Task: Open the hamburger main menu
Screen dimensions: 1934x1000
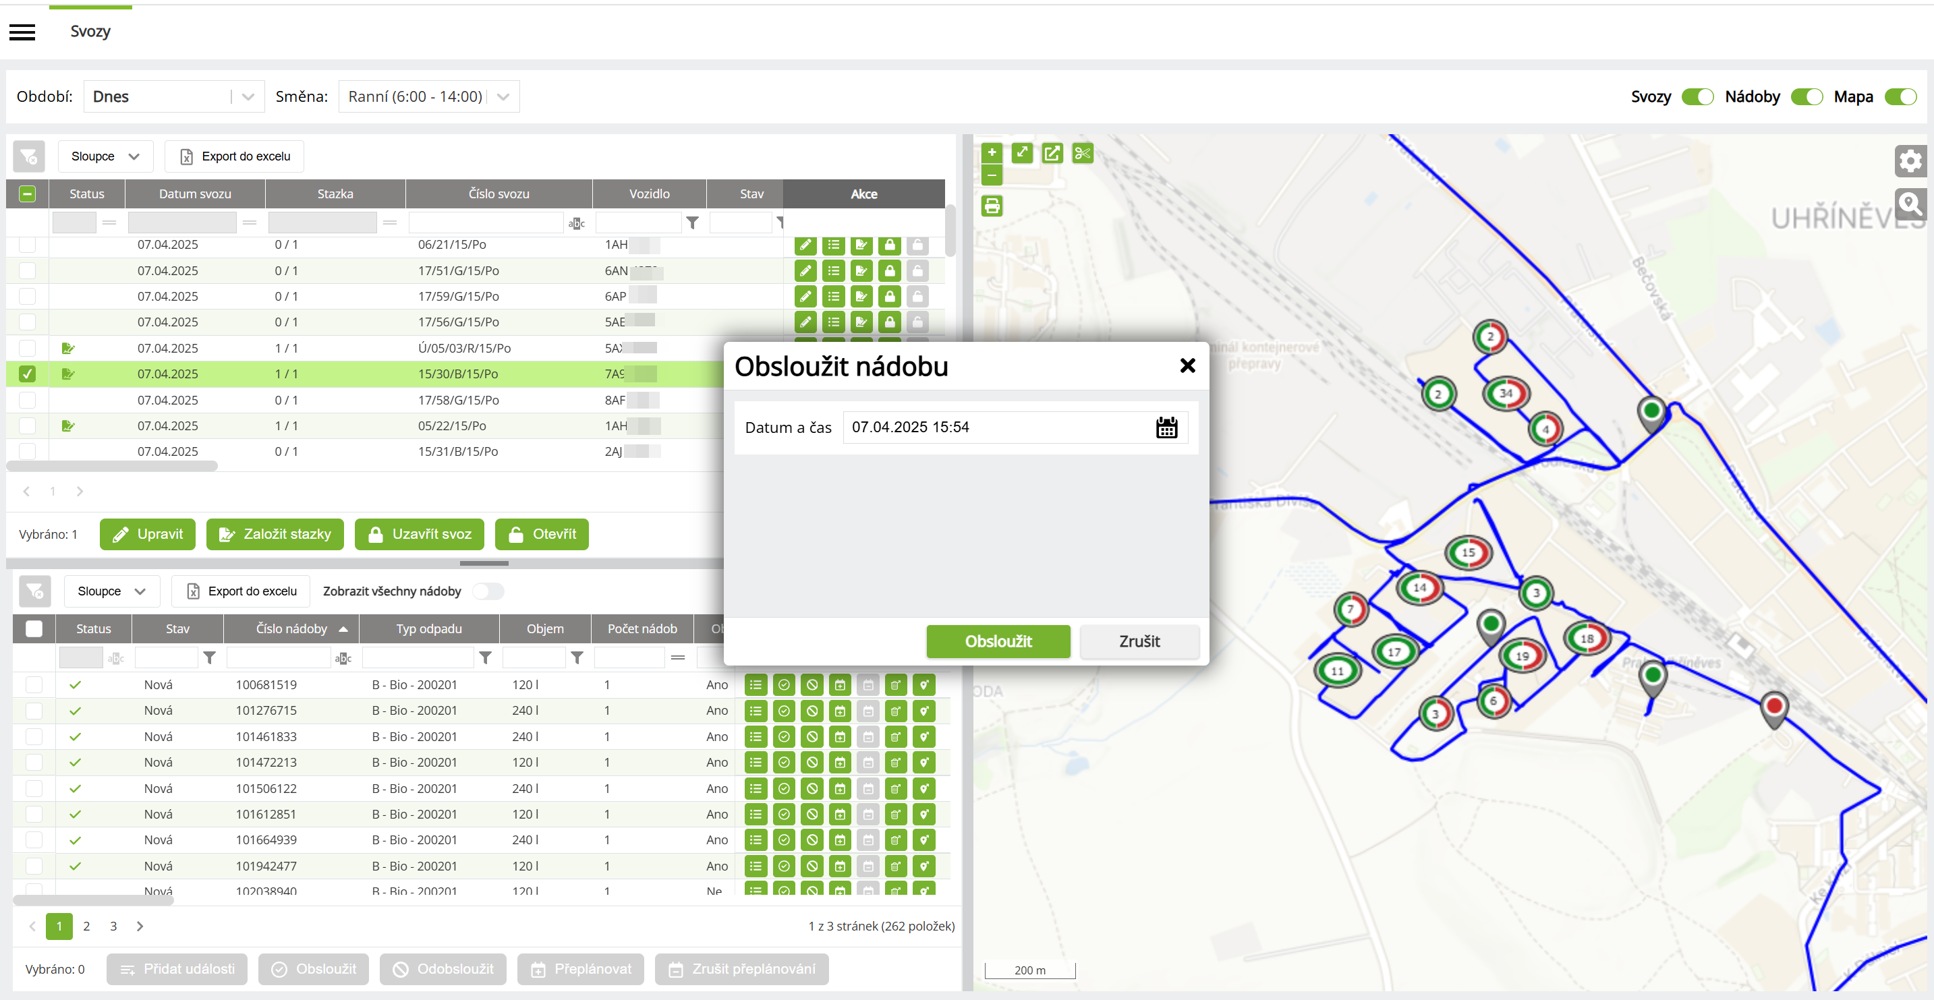Action: (x=22, y=32)
